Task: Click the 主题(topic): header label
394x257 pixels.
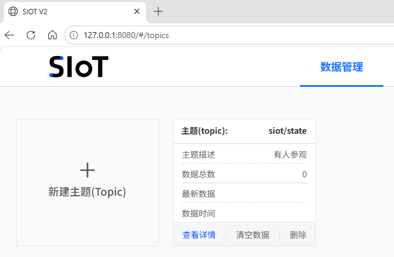Action: [205, 131]
